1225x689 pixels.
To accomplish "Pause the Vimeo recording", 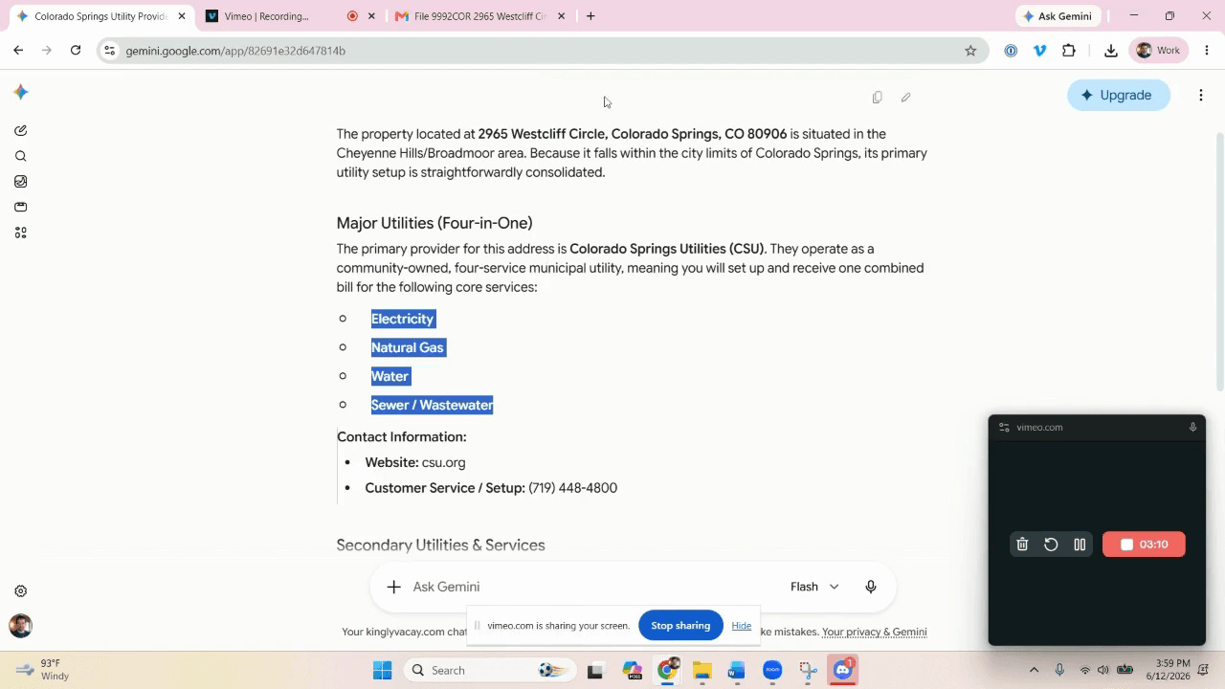I will [x=1080, y=545].
